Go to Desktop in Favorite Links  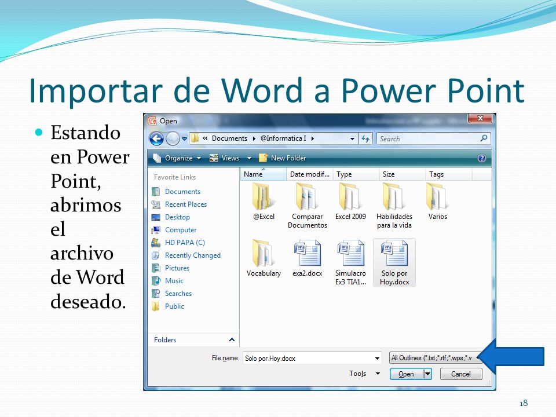(177, 217)
